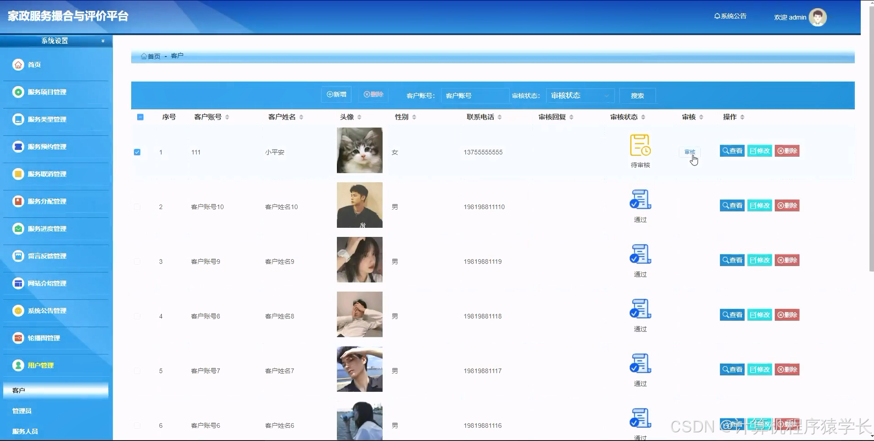Switch to 管理员 section under 用户管理
This screenshot has width=874, height=441.
point(21,410)
